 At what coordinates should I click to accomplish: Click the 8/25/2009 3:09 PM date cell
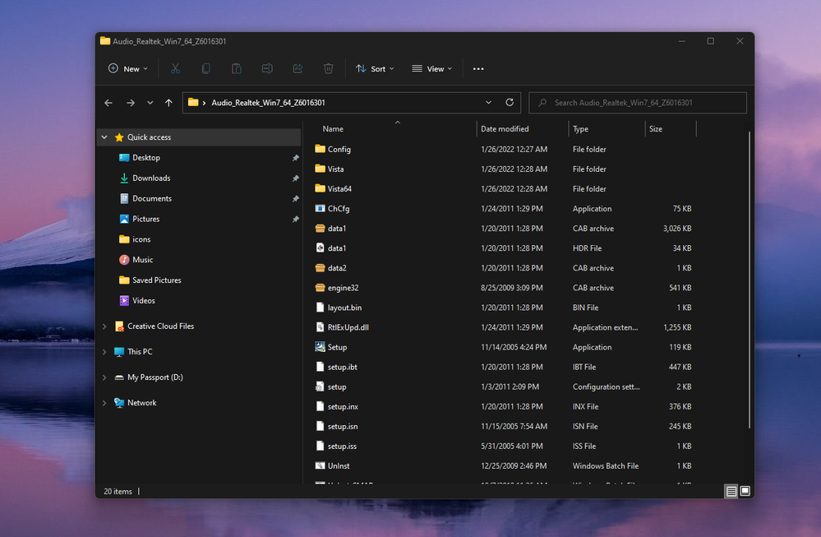pos(511,288)
